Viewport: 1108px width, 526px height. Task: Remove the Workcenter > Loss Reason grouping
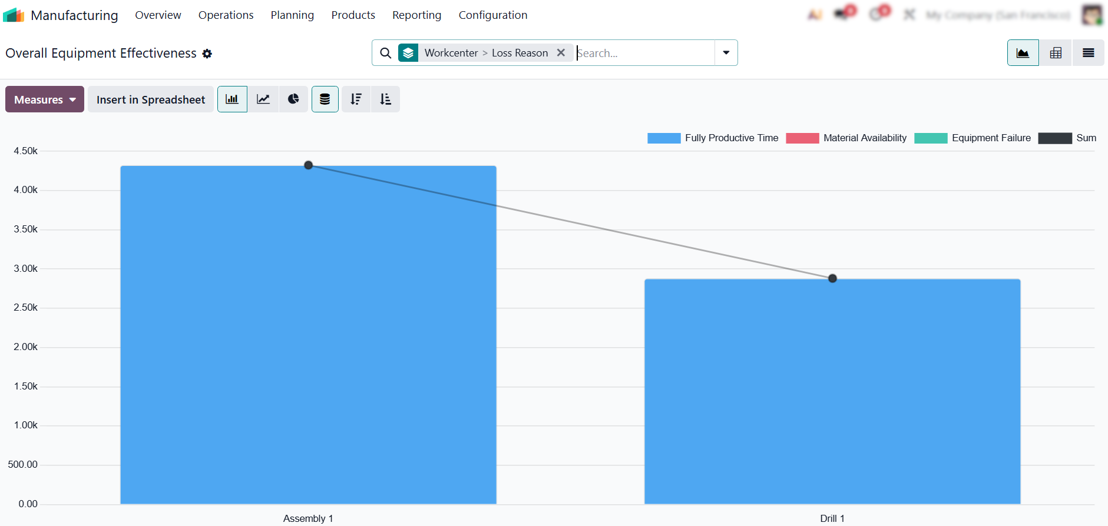[561, 53]
